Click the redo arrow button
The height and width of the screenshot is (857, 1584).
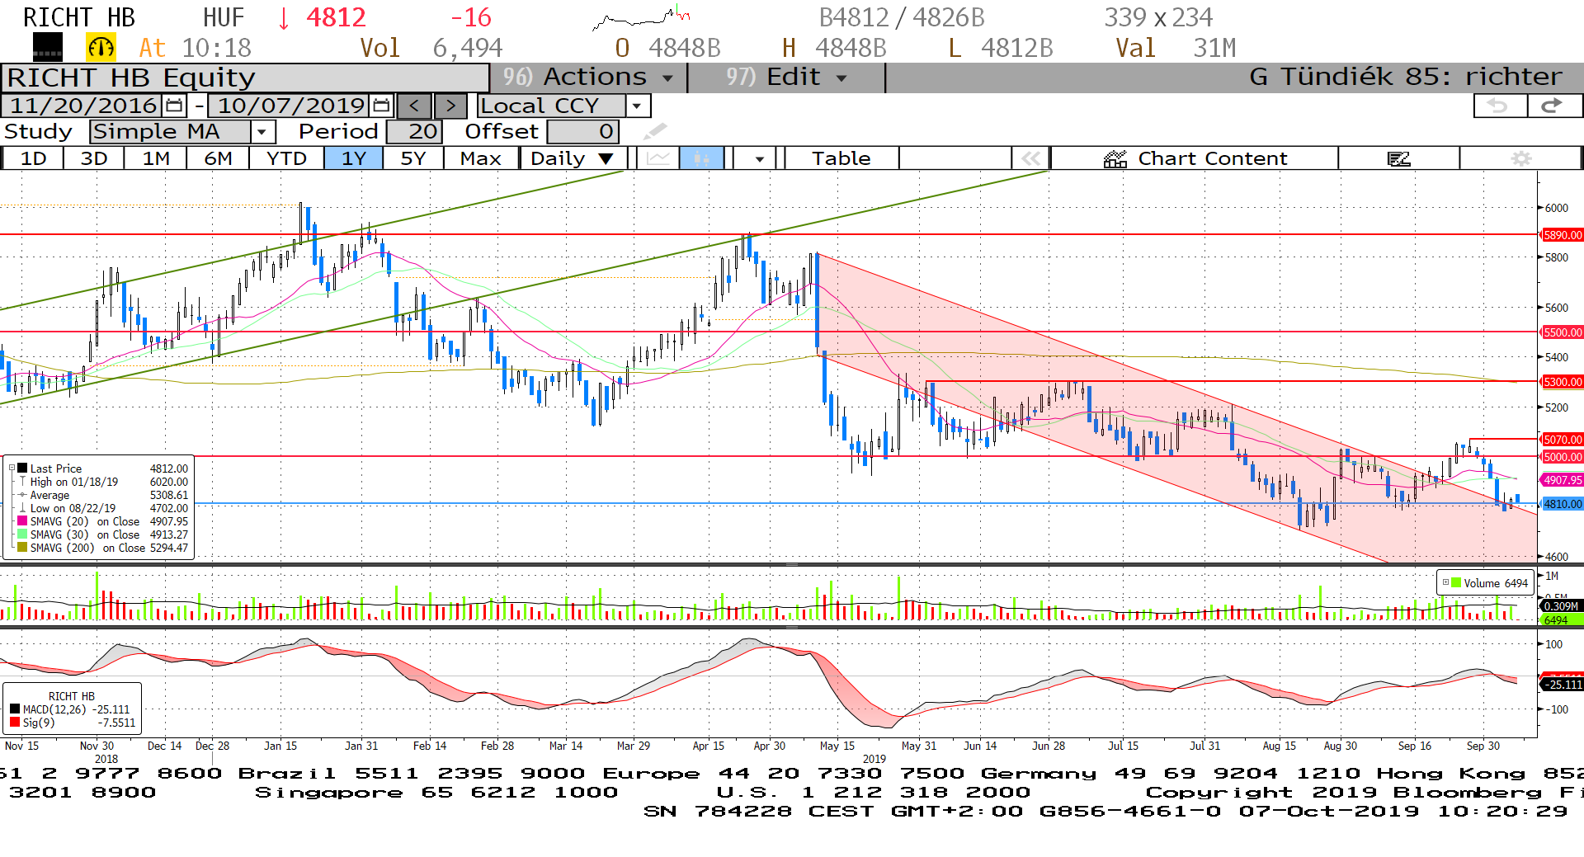(1554, 106)
